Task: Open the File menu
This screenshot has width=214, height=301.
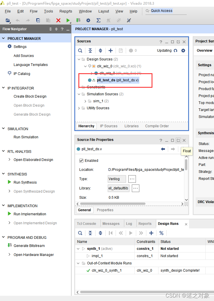Action: click(x=8, y=11)
